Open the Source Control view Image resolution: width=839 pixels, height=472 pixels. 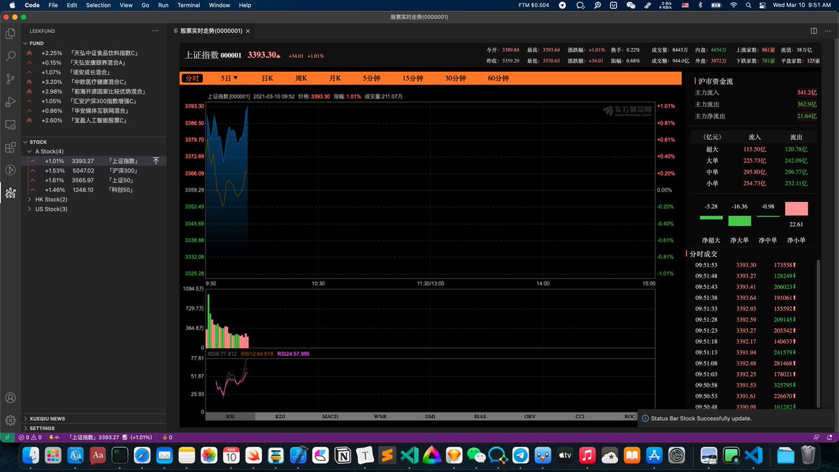click(x=10, y=79)
